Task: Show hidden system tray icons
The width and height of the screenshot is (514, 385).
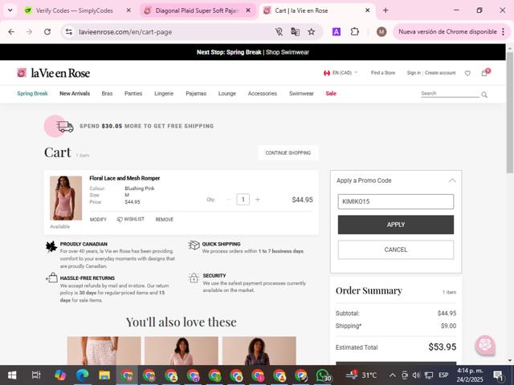Action: 393,375
